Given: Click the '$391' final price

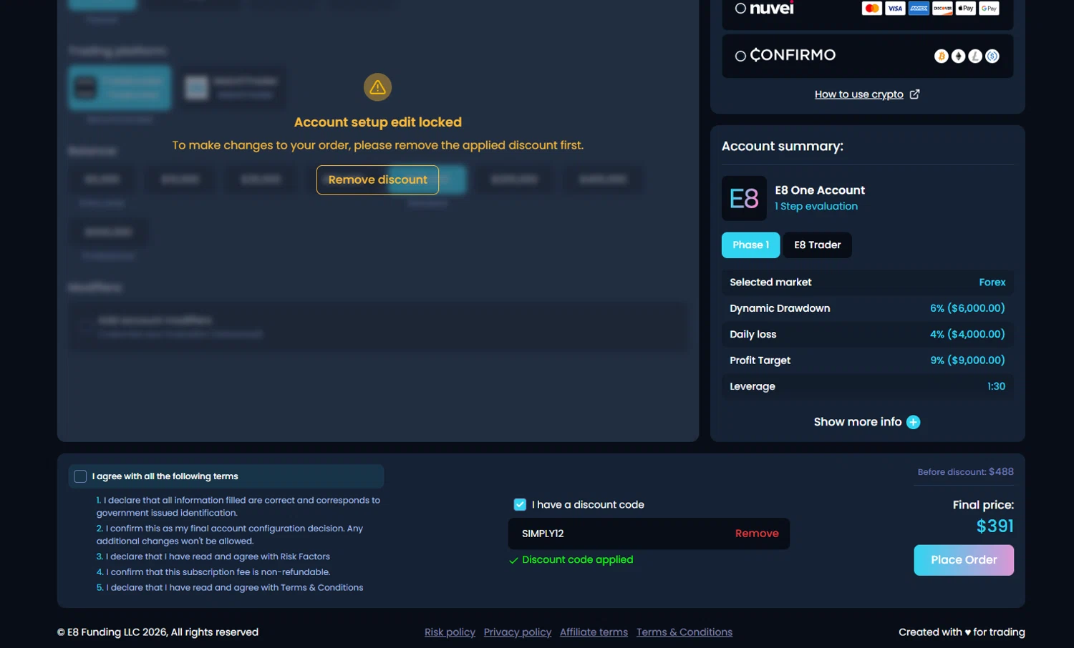Looking at the screenshot, I should tap(995, 526).
